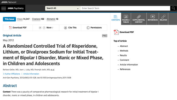Click the Permissions label
The height and width of the screenshot is (100, 177).
click(96, 27)
